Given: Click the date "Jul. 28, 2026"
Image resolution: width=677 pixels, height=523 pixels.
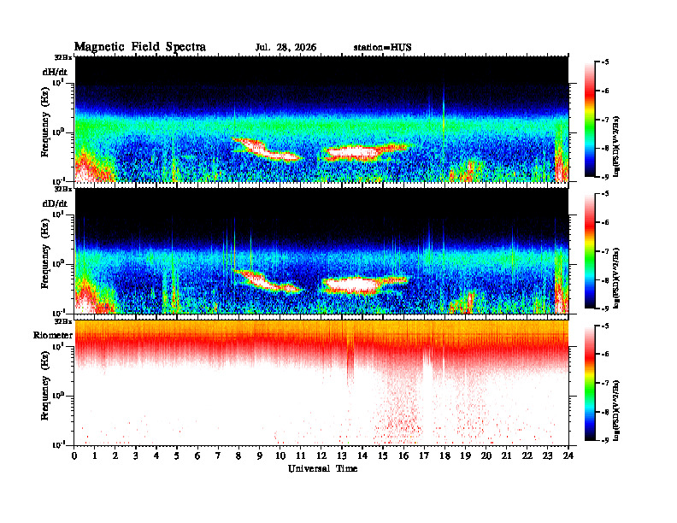Looking at the screenshot, I should 286,48.
